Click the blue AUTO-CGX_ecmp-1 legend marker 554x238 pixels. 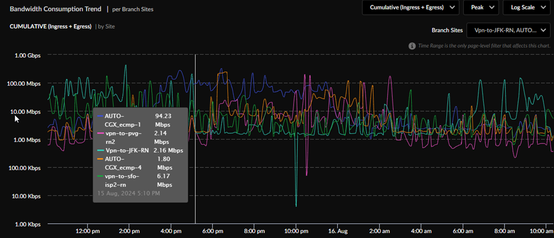pyautogui.click(x=101, y=116)
